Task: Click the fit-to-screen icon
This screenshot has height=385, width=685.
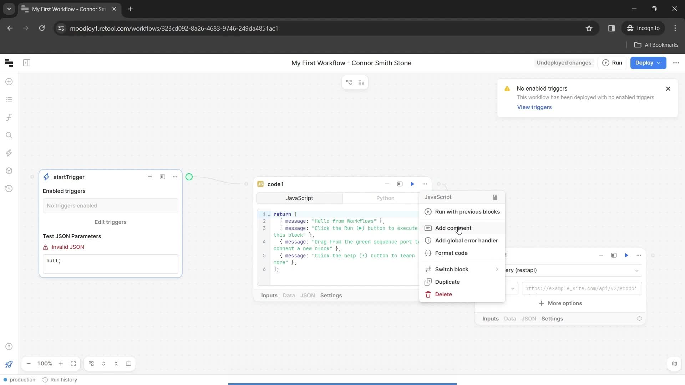Action: [73, 364]
